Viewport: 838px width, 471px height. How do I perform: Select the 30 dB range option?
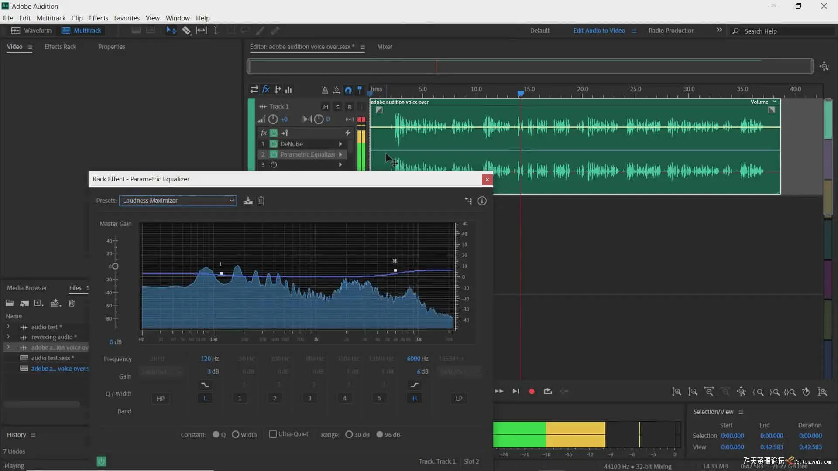(349, 434)
